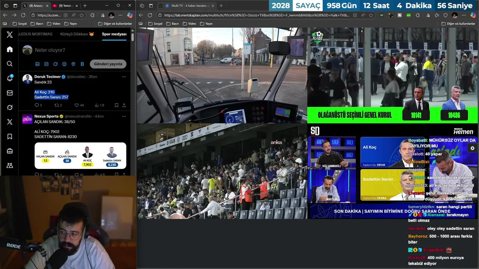
Task: Open more options on Nexus Sports post
Action: tap(124, 116)
